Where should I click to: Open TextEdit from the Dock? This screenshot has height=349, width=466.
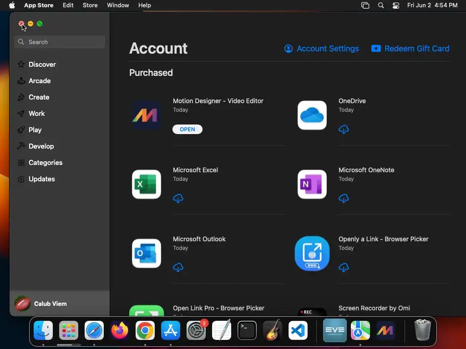pyautogui.click(x=222, y=330)
